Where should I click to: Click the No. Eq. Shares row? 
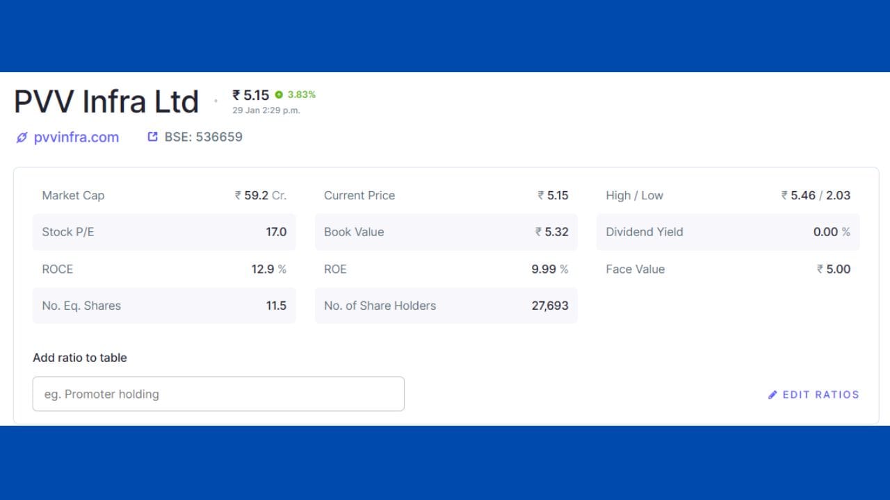point(164,306)
